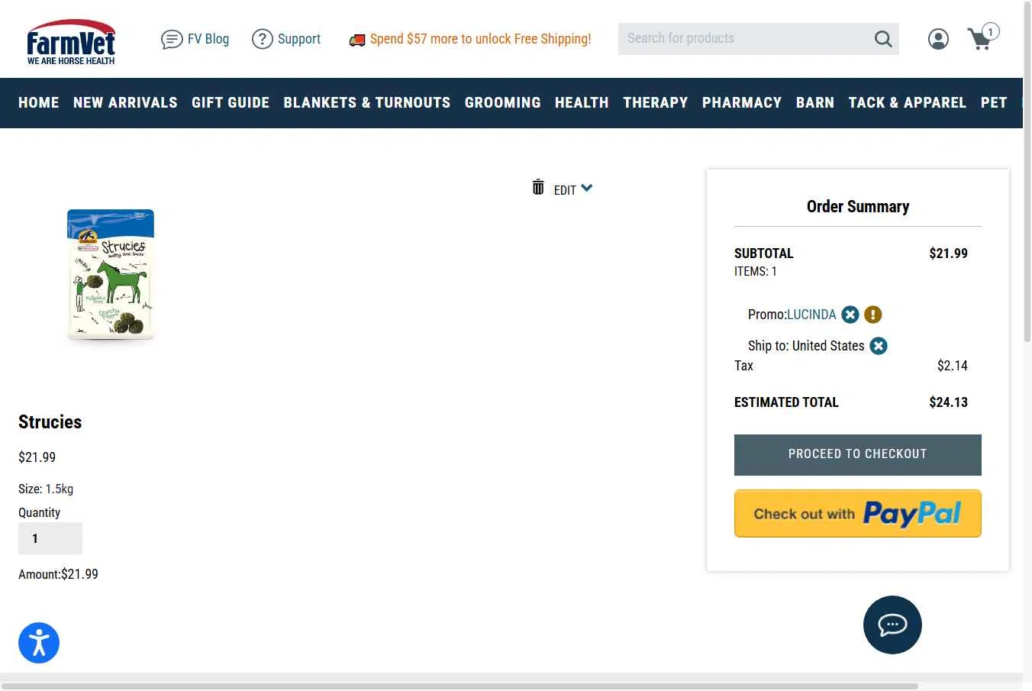1032x691 pixels.
Task: Expand the EDIT dropdown chevron
Action: tap(586, 188)
